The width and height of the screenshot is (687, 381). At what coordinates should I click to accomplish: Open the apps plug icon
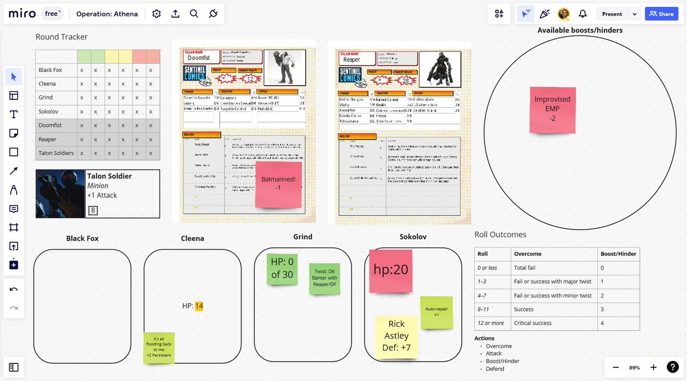click(212, 14)
